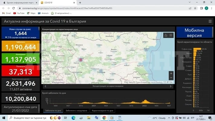Click the address bar URL
This screenshot has height=121, width=215.
pos(67,8)
